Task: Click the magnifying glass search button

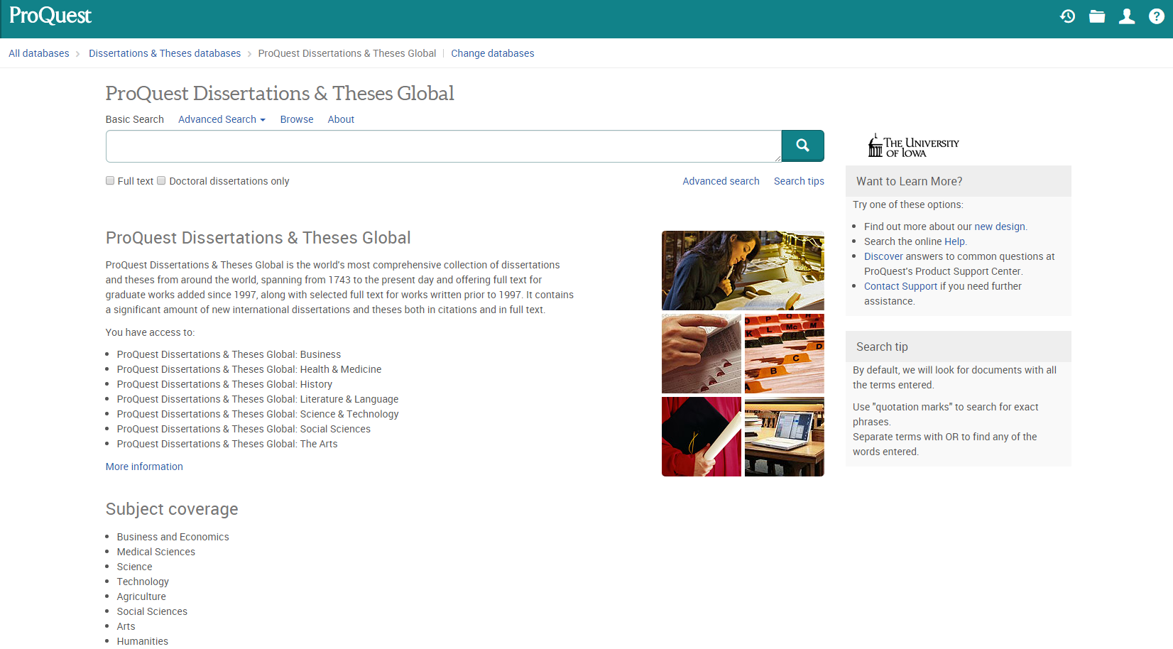Action: point(803,146)
